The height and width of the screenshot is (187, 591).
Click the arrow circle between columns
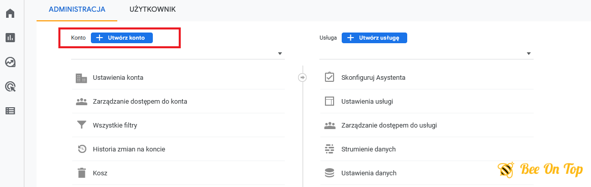pos(302,77)
